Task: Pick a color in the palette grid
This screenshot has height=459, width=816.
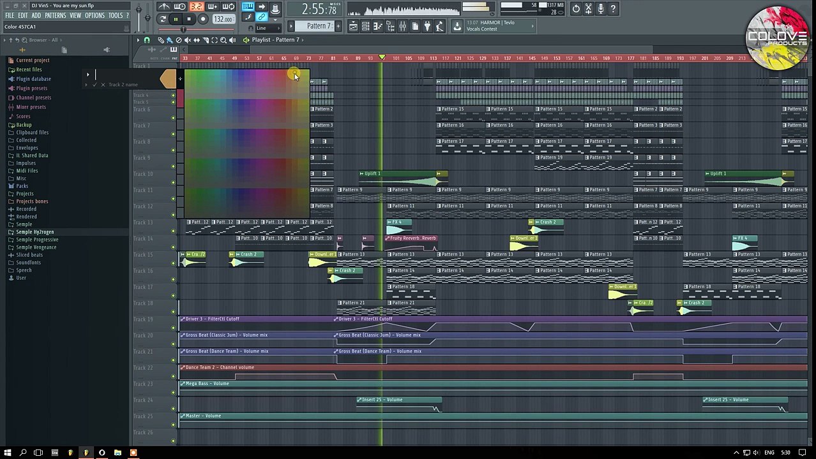Action: pyautogui.click(x=246, y=143)
